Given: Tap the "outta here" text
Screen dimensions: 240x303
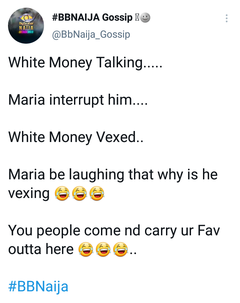Looking at the screenshot, I should (x=41, y=249).
